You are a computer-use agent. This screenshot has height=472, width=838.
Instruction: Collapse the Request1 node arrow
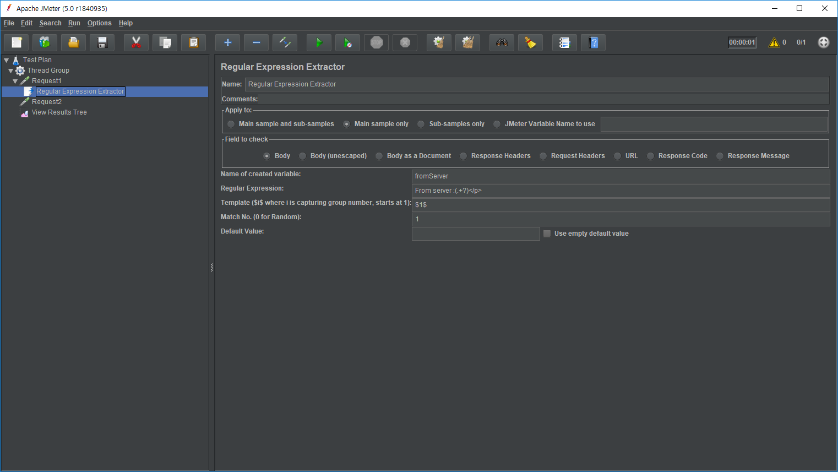click(15, 81)
